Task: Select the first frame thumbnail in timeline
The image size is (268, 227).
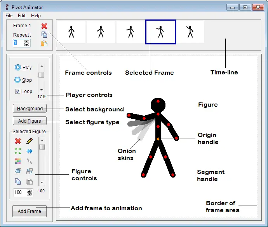Action: tap(71, 32)
